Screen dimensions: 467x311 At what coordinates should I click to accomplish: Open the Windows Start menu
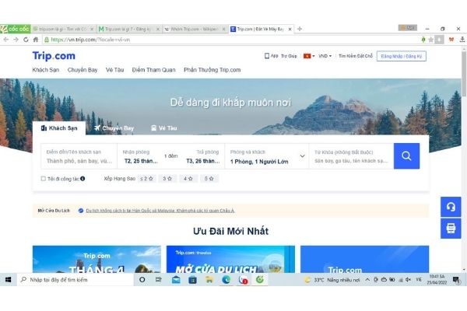tap(9, 280)
